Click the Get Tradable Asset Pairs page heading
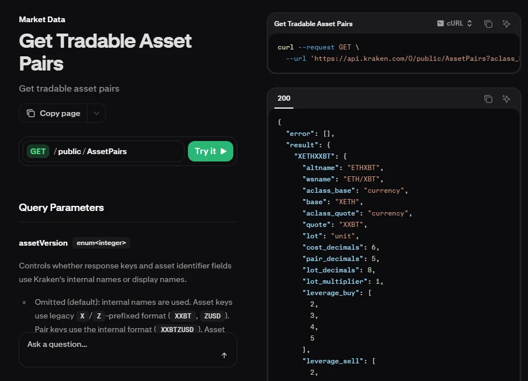The height and width of the screenshot is (381, 528). pyautogui.click(x=105, y=52)
